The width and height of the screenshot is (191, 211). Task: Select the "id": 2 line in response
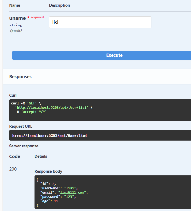pyautogui.click(x=48, y=184)
